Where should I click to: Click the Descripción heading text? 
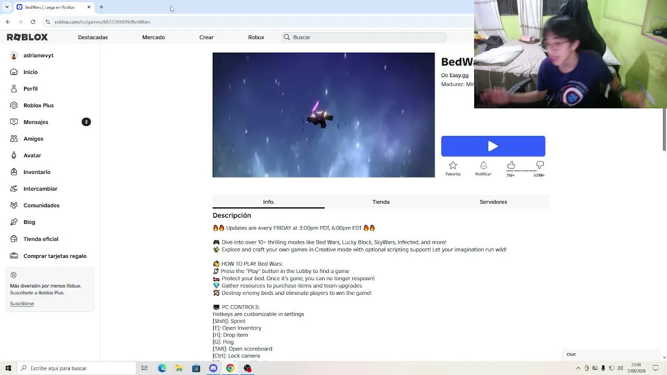[x=232, y=215]
